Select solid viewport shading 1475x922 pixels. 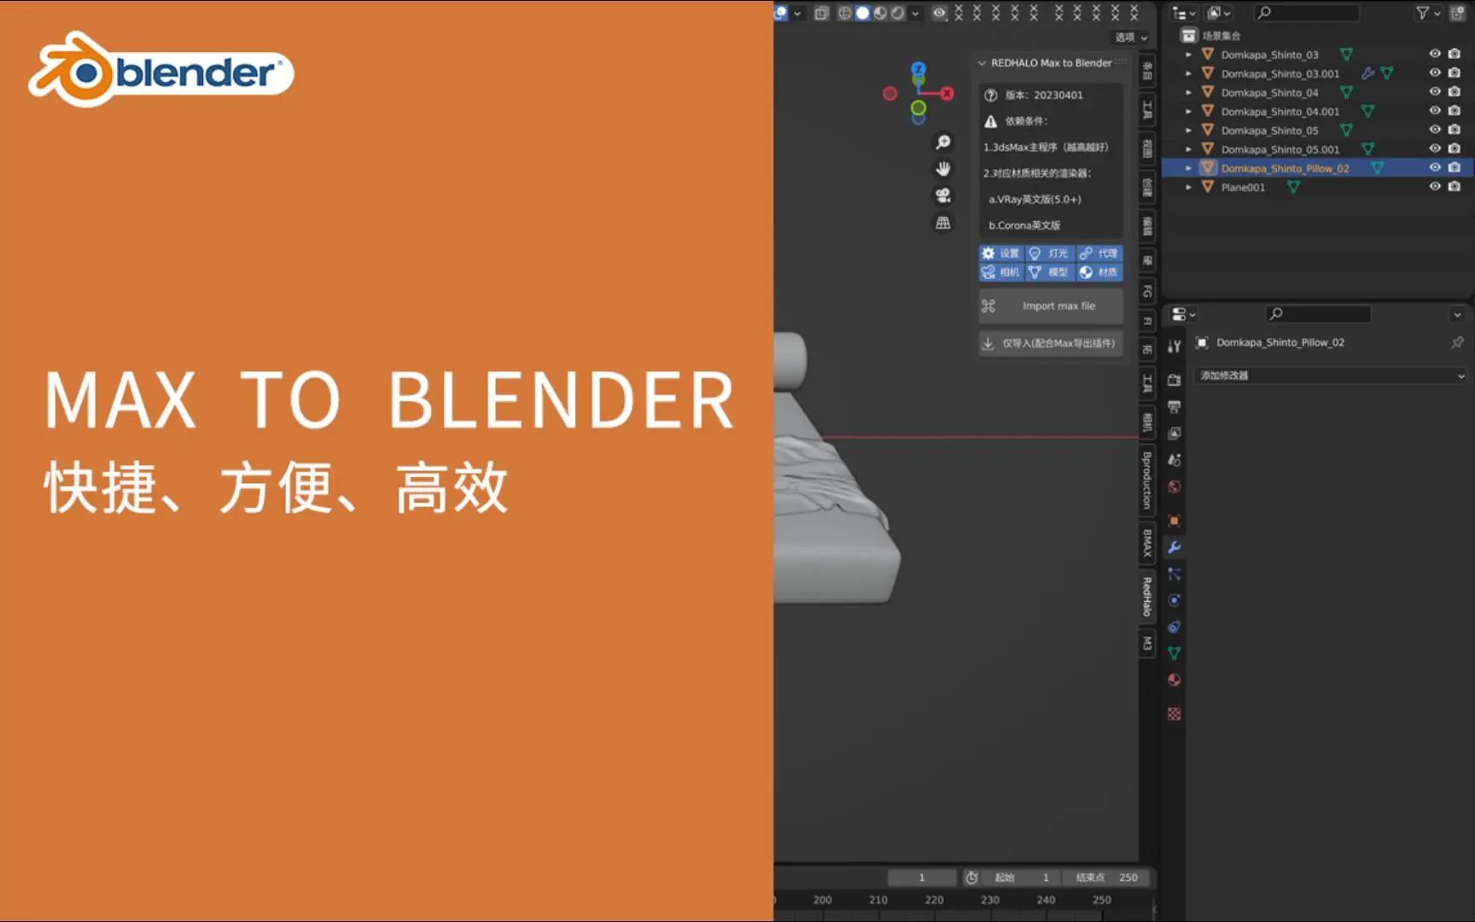click(x=862, y=13)
